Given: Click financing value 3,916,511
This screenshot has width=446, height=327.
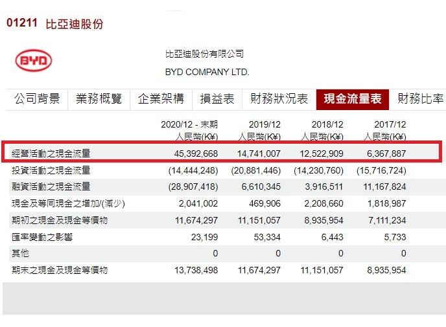Looking at the screenshot, I should tap(324, 187).
